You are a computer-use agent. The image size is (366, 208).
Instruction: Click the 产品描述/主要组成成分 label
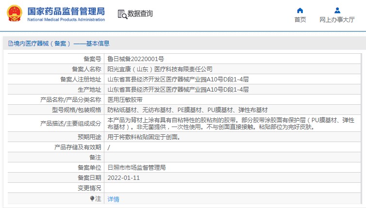coord(71,123)
